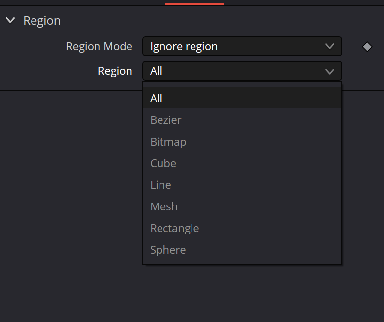Viewport: 384px width, 322px height.
Task: Select All from the region list
Action: [242, 98]
